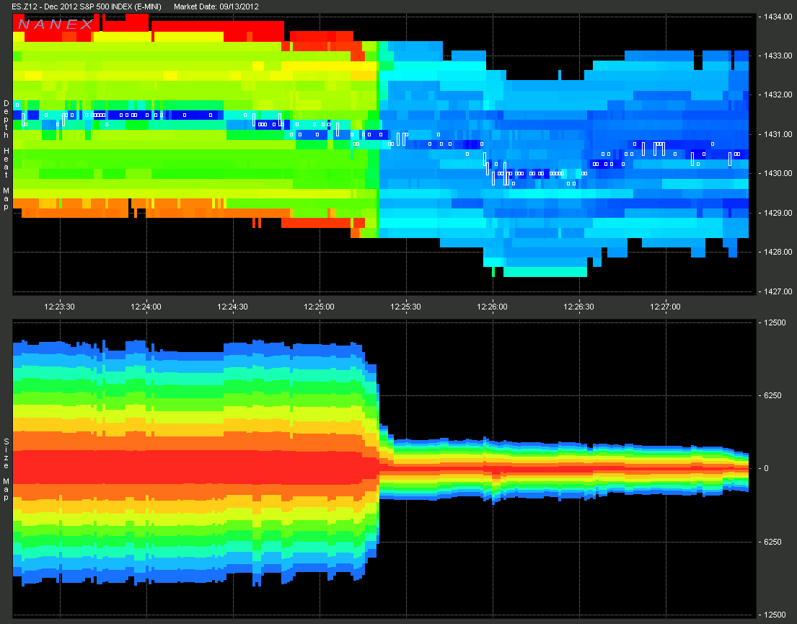This screenshot has width=797, height=624.
Task: Click the 12:25:30 time axis label
Action: point(405,307)
